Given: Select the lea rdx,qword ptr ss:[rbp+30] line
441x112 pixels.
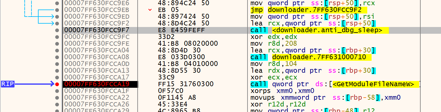Looking at the screenshot, I should (x=313, y=70).
